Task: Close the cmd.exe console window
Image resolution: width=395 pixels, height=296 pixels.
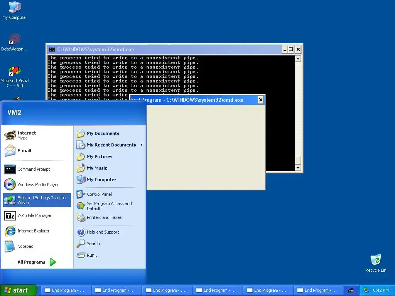Action: tap(298, 49)
